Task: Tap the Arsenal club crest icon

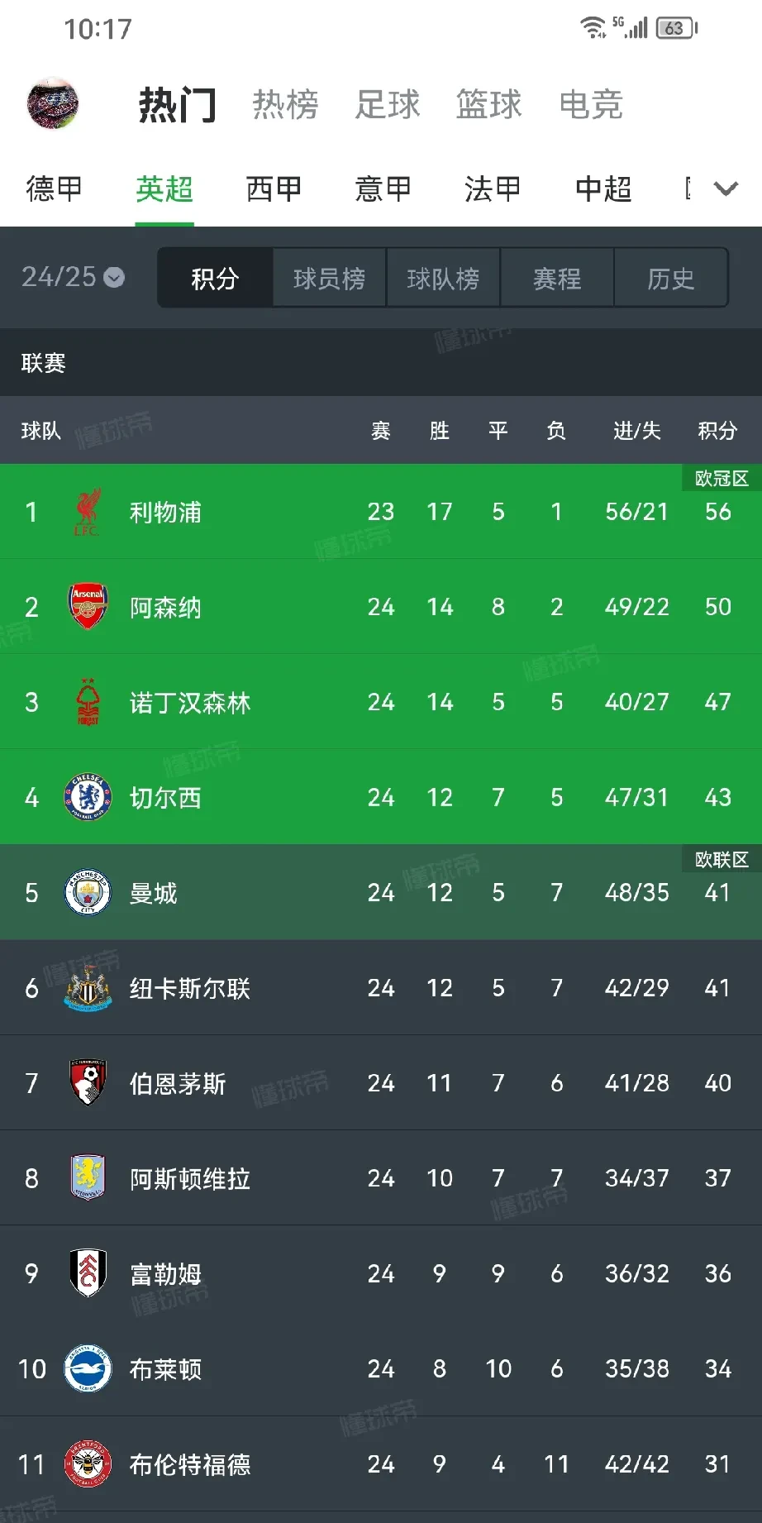Action: 88,607
